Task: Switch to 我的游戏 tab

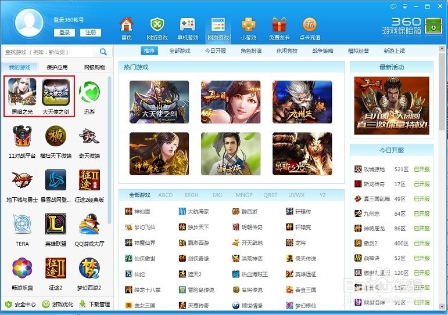Action: tap(20, 67)
